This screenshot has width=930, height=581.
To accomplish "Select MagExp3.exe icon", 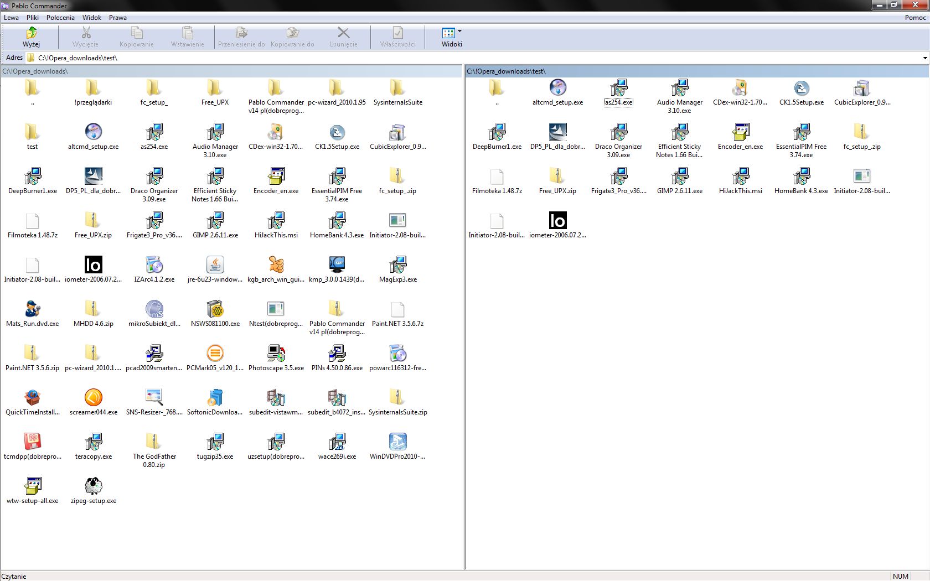I will click(397, 265).
